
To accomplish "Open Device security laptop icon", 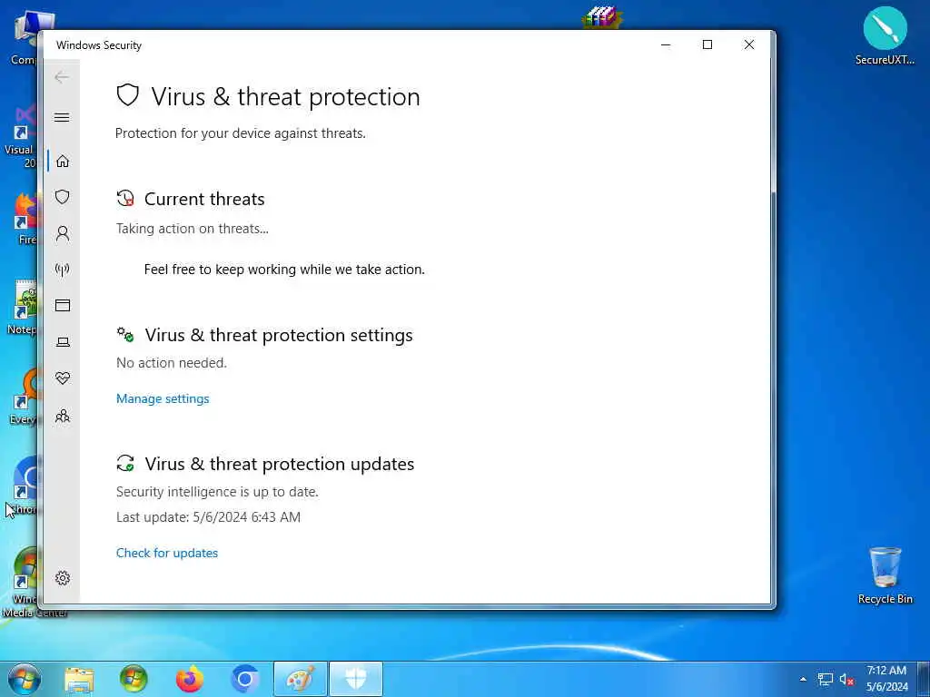I will point(63,342).
